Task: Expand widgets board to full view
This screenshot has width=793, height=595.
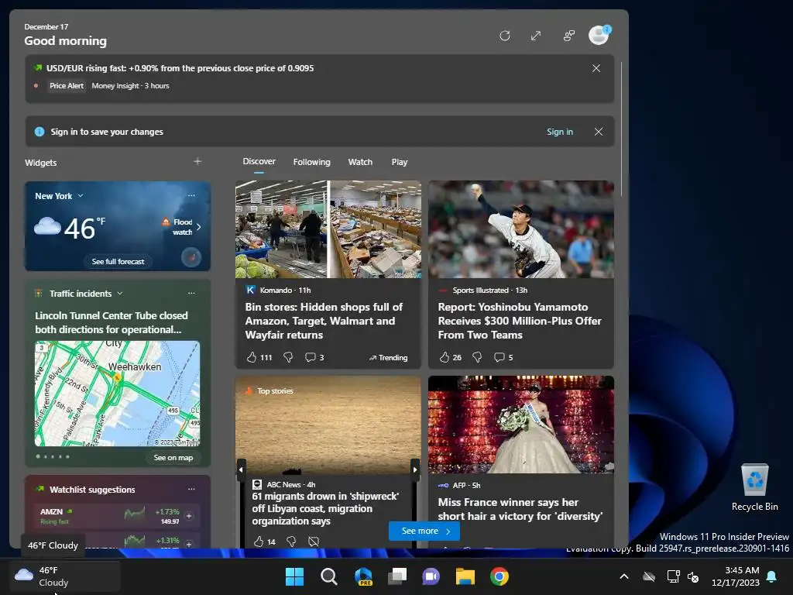Action: [536, 36]
